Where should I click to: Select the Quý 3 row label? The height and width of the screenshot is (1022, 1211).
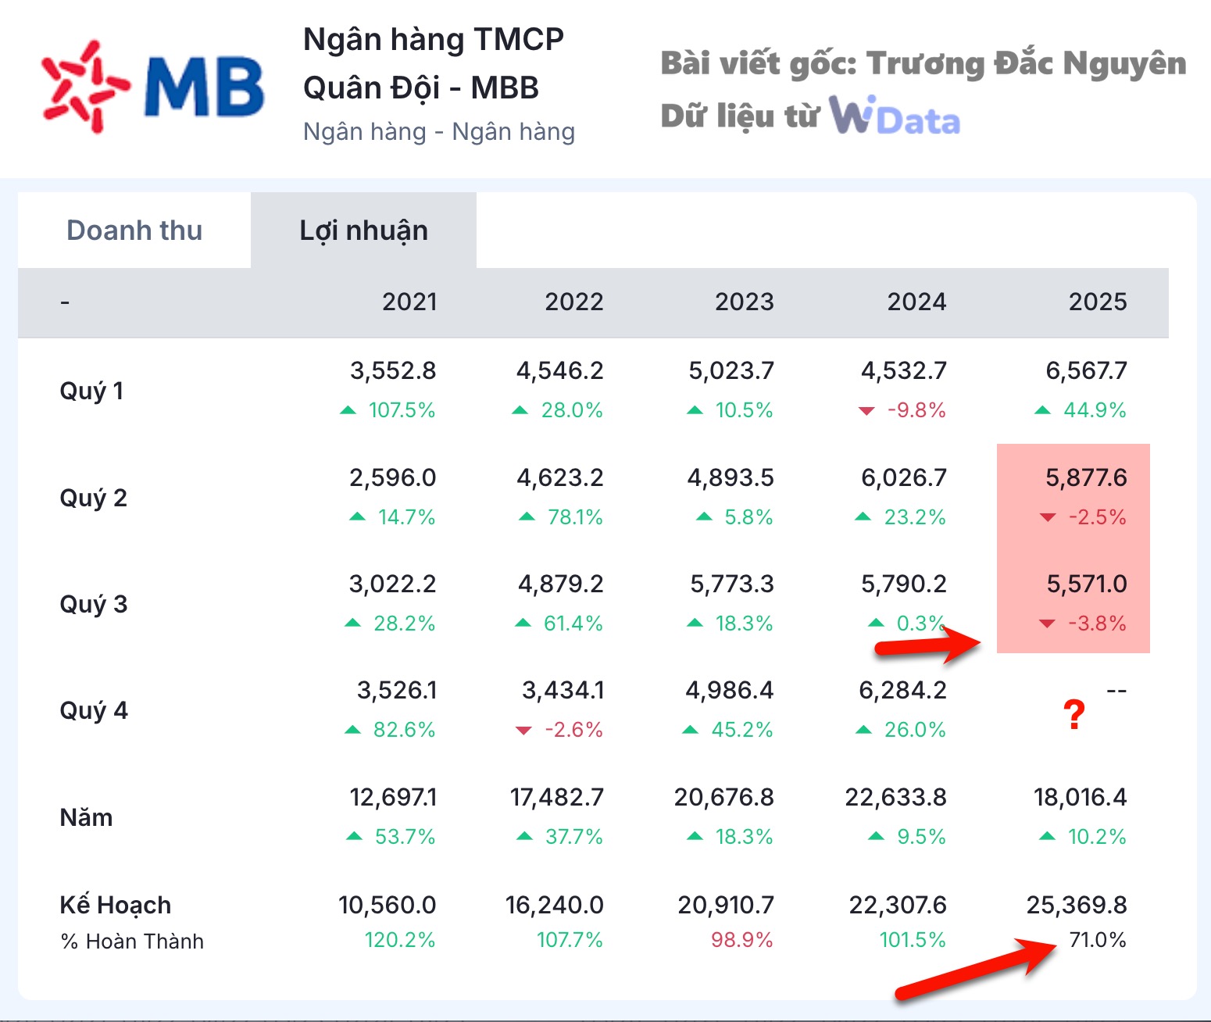point(93,604)
